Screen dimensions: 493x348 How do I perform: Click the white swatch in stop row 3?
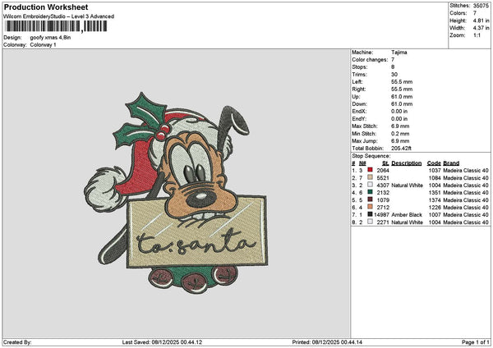click(x=370, y=185)
